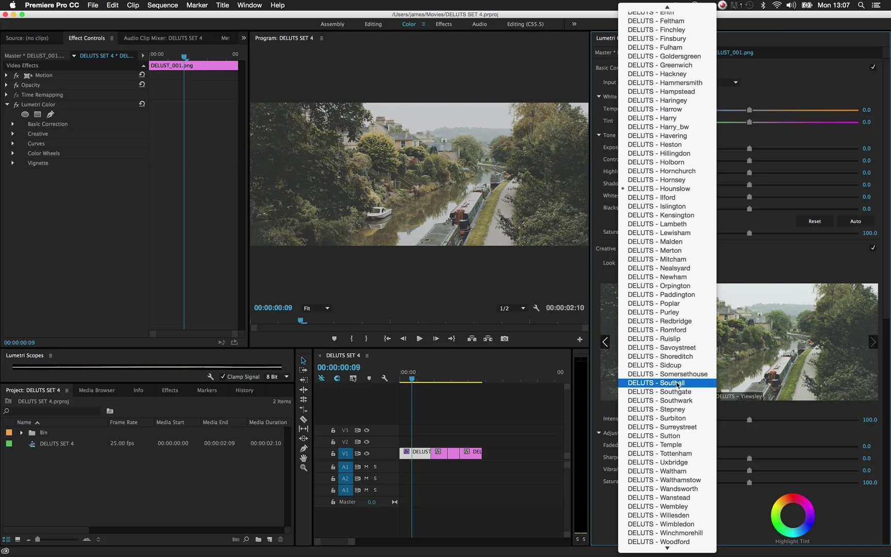Hide the V1 track output with the eye icon
The image size is (891, 557).
tap(367, 453)
